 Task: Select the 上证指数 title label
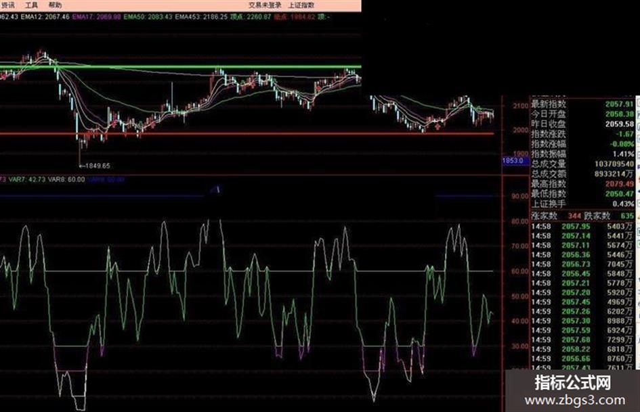[x=301, y=5]
